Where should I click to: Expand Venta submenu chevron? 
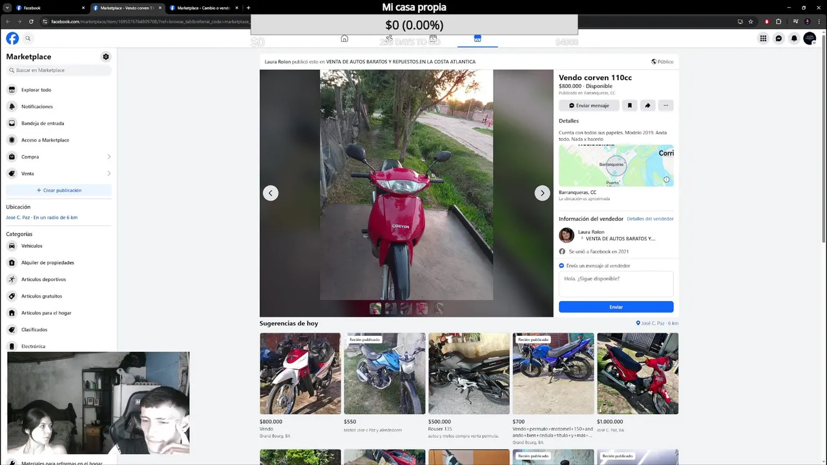click(x=109, y=174)
